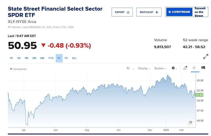This screenshot has width=211, height=136.
Task: Open the chart news/comment panel icon
Action: tap(203, 68)
